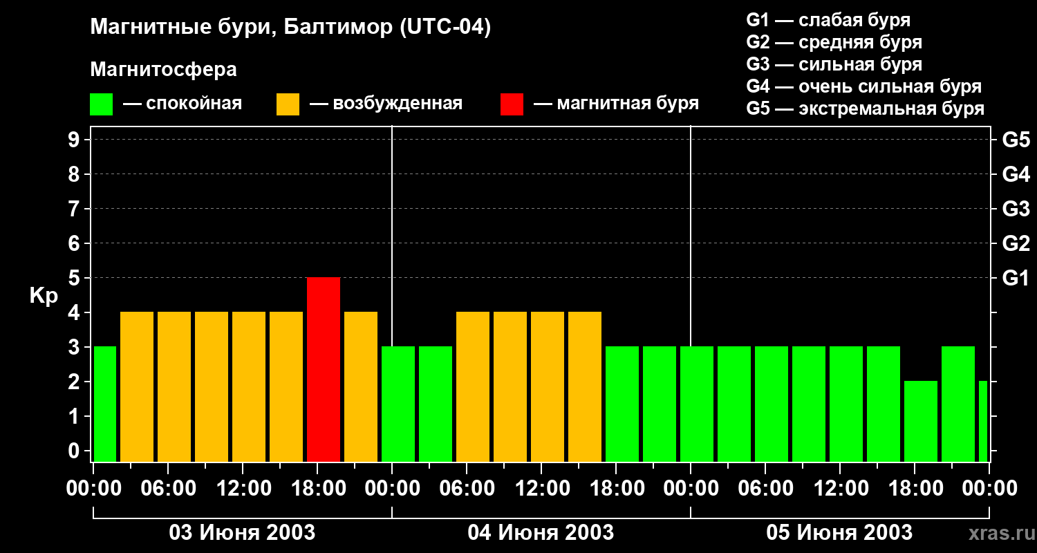Viewport: 1037px width, 553px height.
Task: Click the narrow last green bar at right edge
Action: [x=983, y=421]
